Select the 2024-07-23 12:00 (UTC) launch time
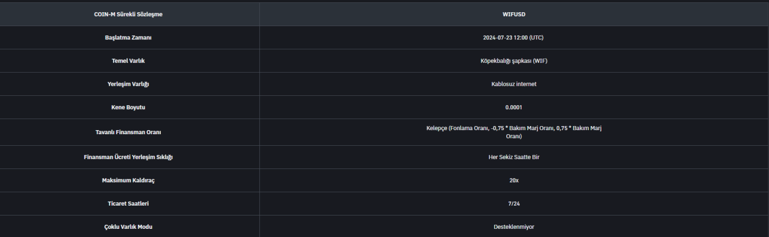 point(513,38)
